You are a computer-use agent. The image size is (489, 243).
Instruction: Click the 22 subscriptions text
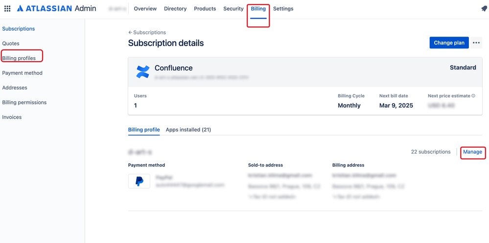click(431, 152)
